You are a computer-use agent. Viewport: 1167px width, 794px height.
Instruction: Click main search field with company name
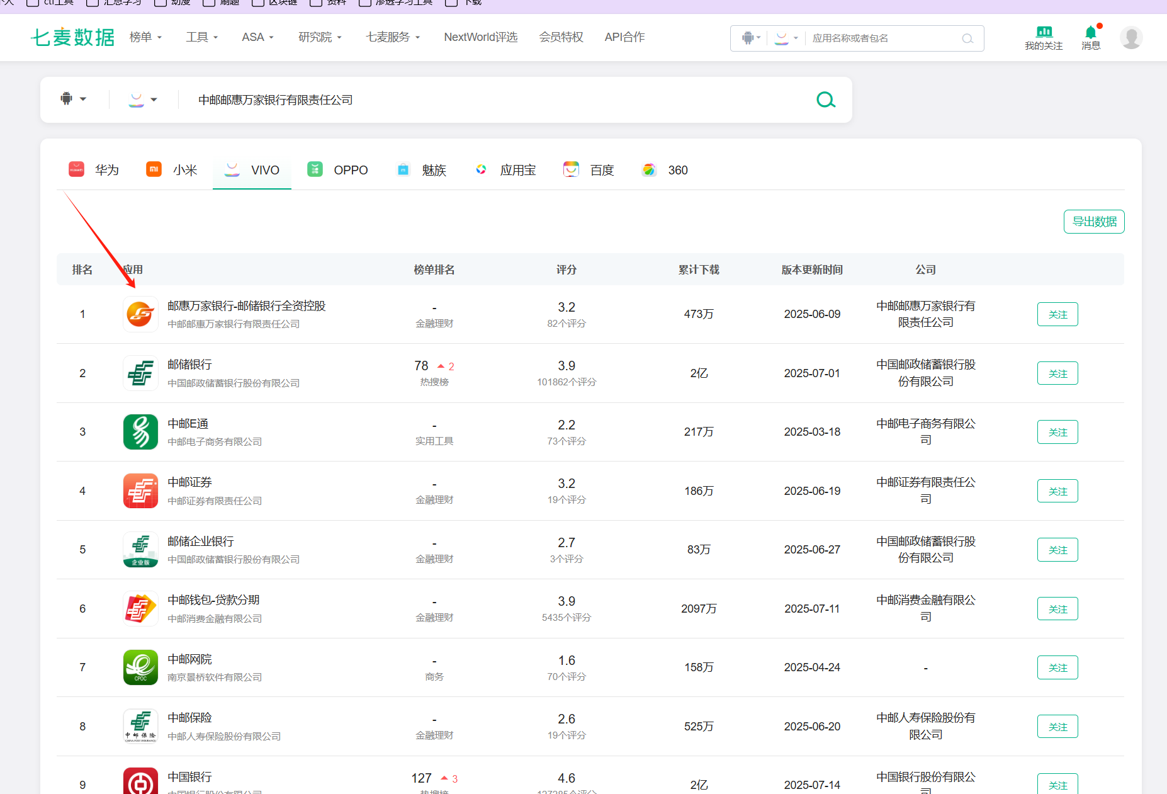click(x=494, y=99)
